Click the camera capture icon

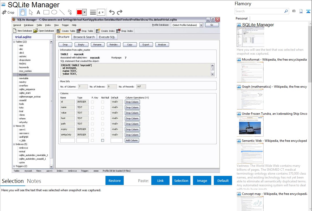294,11
